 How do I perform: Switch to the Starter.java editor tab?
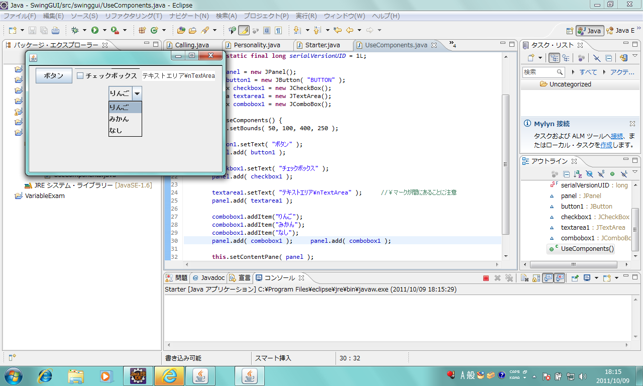(x=322, y=45)
